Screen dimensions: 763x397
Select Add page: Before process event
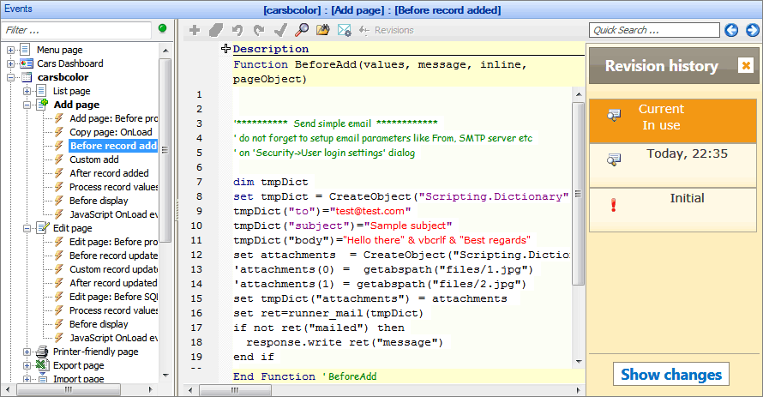[113, 118]
